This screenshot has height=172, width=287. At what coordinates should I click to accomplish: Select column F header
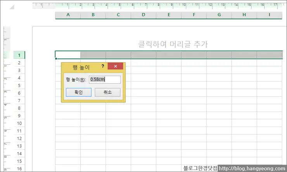click(194, 15)
